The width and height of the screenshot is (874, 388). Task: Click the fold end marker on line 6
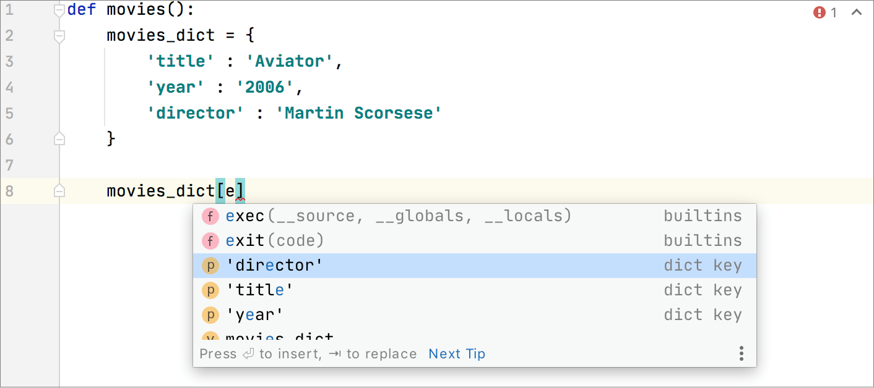(x=59, y=139)
